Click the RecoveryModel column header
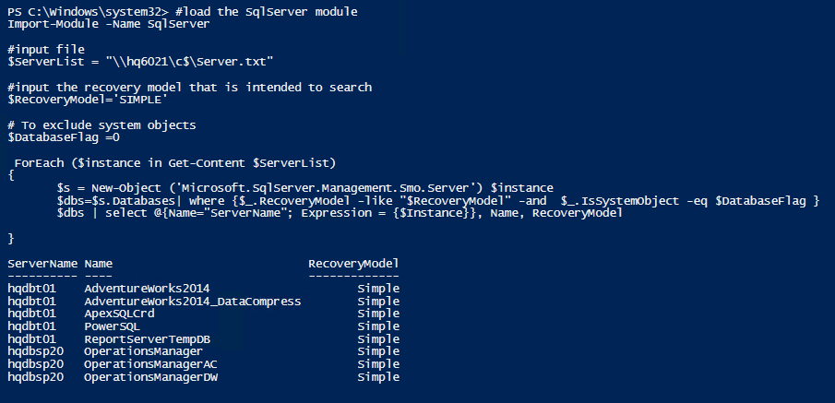Image resolution: width=835 pixels, height=403 pixels. click(x=353, y=264)
